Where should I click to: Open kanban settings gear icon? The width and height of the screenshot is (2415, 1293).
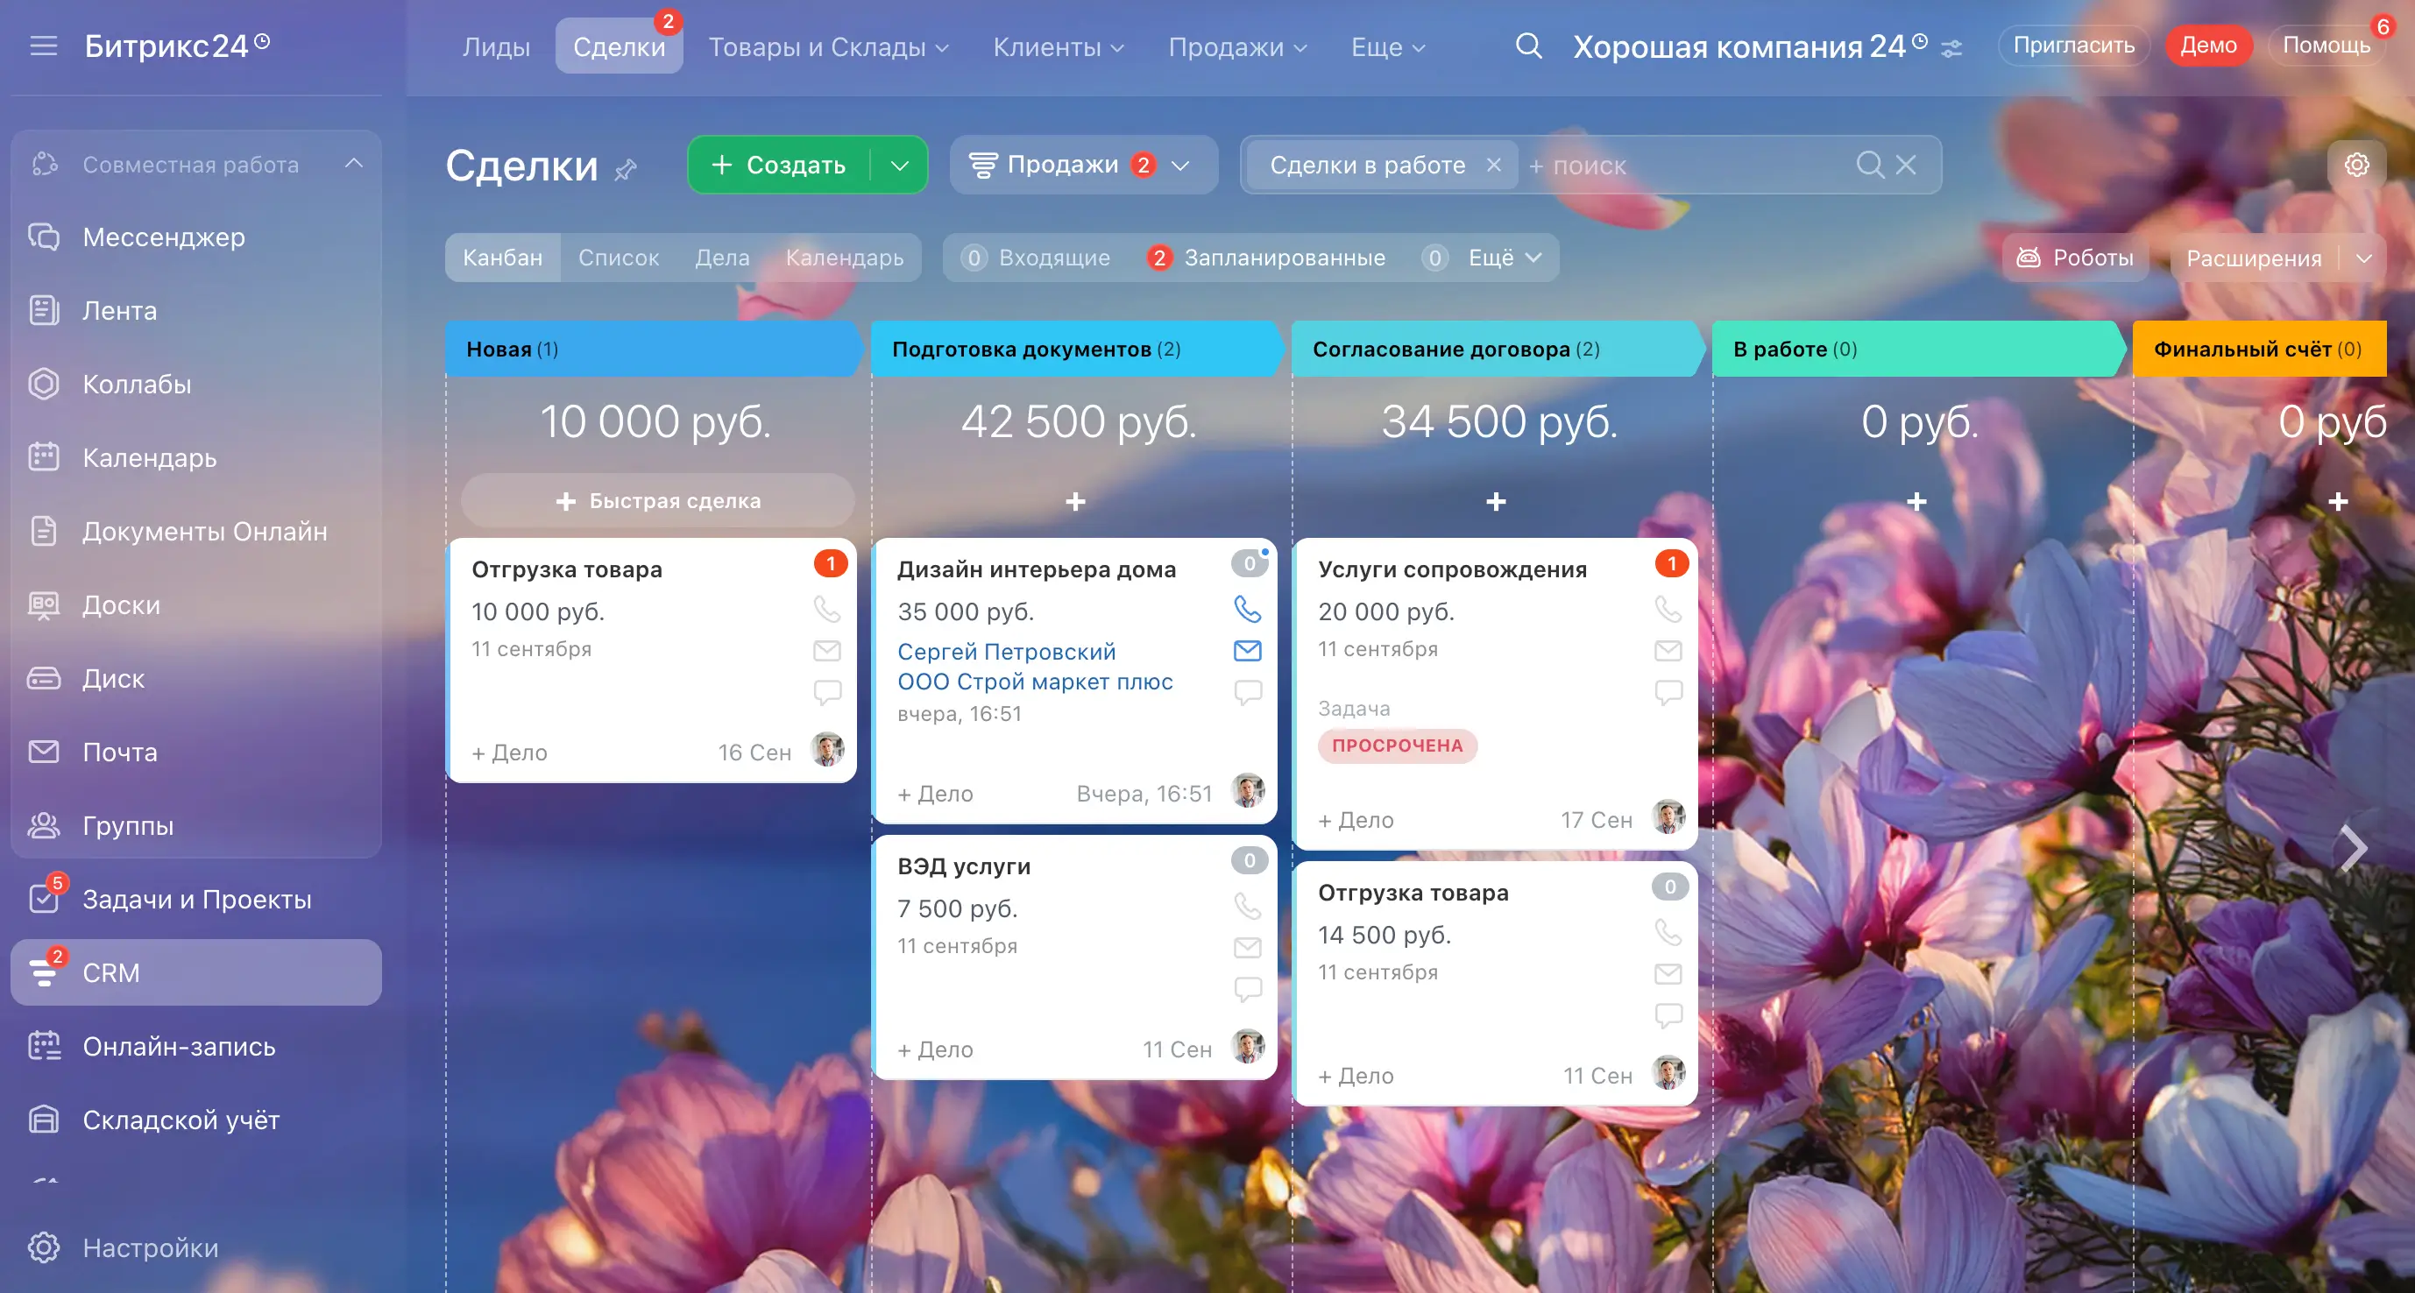pos(2356,165)
